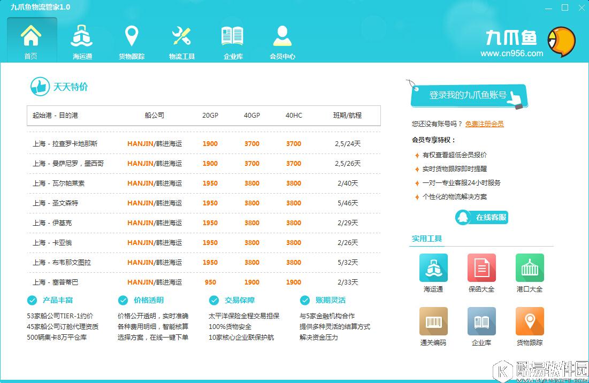Open the 保函大全 guarantee letters icon
The height and width of the screenshot is (383, 589).
480,269
